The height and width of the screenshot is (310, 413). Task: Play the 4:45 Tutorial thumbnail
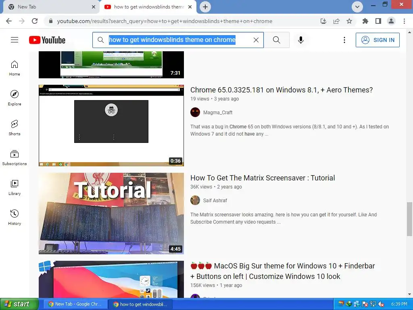click(111, 214)
